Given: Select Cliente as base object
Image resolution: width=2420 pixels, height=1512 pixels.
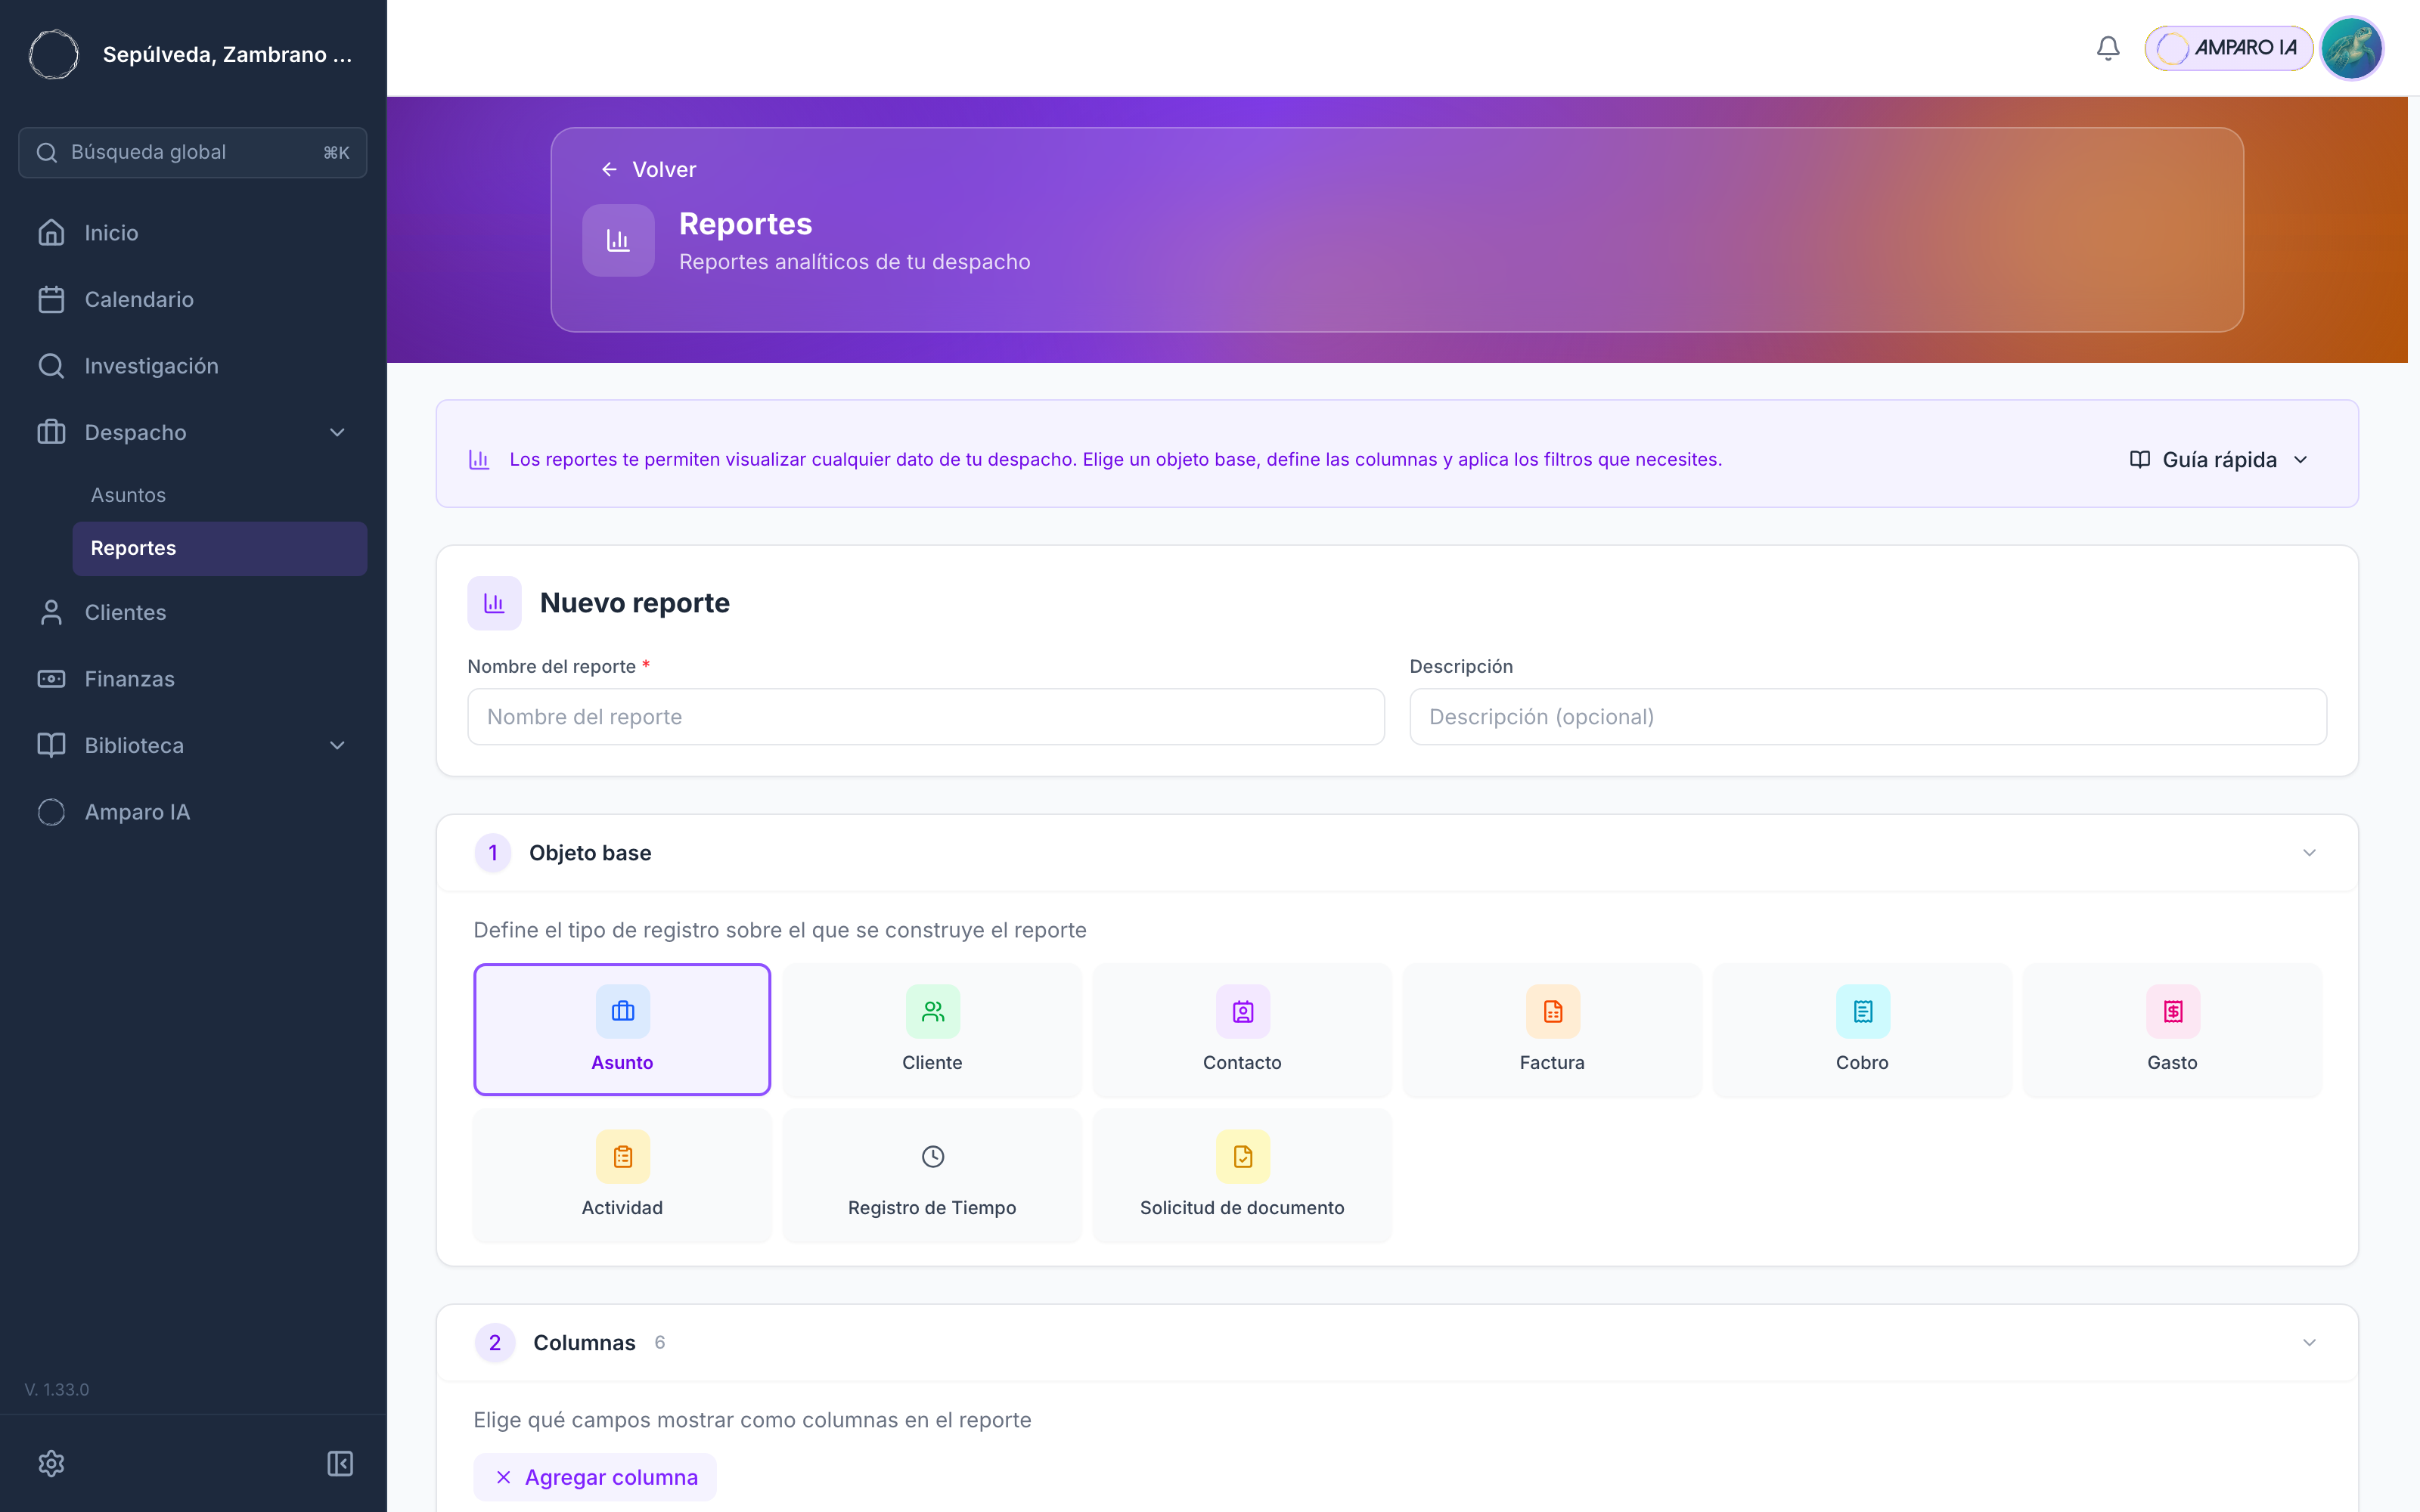Looking at the screenshot, I should pos(932,1030).
